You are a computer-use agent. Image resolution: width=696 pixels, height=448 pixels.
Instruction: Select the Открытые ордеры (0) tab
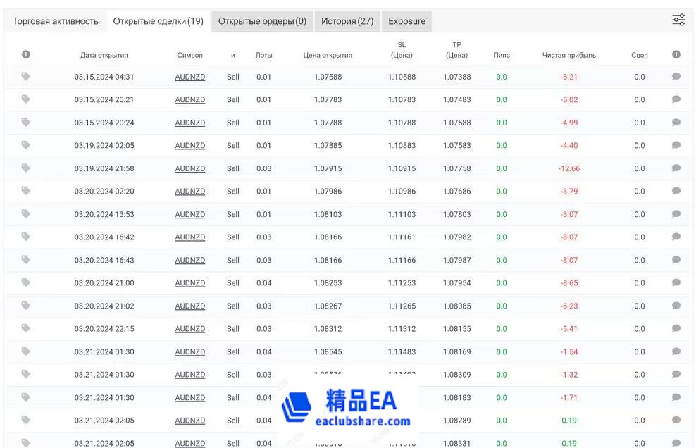262,21
